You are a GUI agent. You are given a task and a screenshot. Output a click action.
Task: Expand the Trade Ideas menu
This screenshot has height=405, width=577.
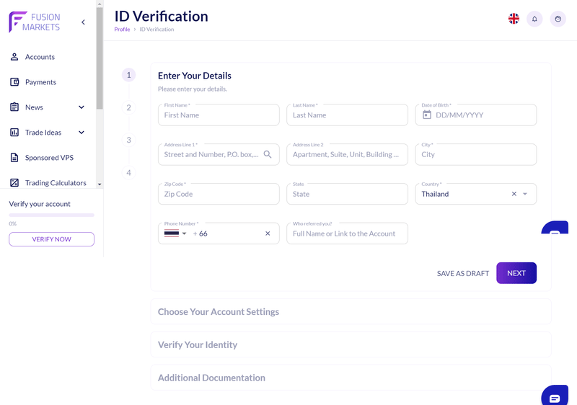pos(82,133)
